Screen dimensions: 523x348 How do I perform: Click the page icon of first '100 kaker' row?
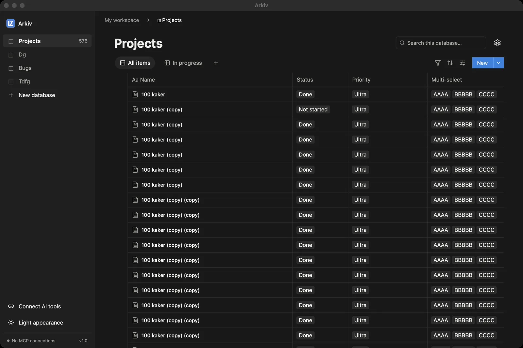[x=135, y=94]
